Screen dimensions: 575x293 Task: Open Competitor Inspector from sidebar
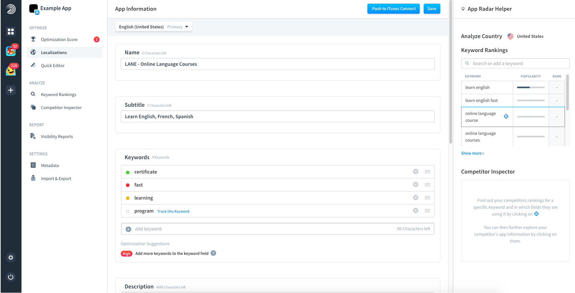pos(64,107)
